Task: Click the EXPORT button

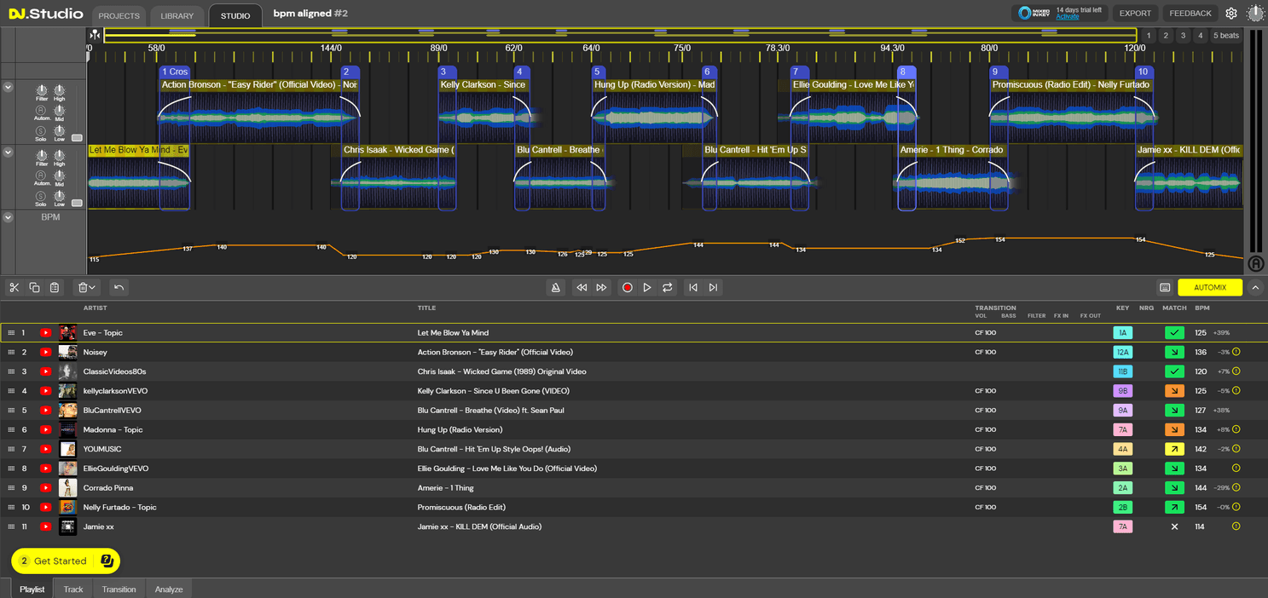Action: (1135, 13)
